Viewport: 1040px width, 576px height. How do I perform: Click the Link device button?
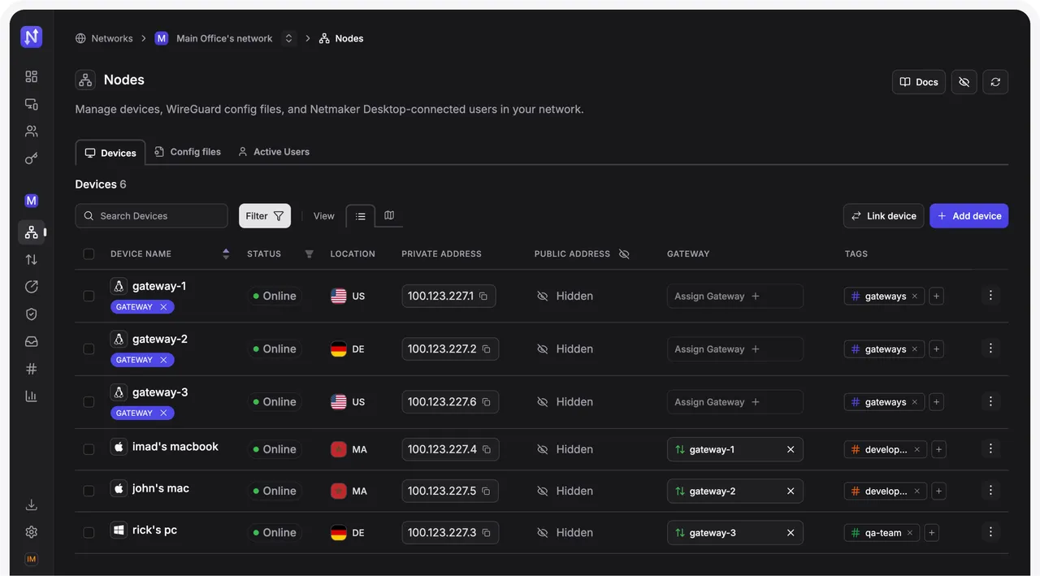pos(884,216)
